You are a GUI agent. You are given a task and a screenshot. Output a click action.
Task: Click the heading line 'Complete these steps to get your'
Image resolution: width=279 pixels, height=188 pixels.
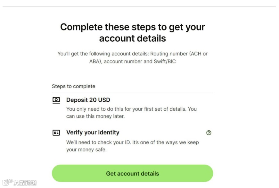click(132, 27)
